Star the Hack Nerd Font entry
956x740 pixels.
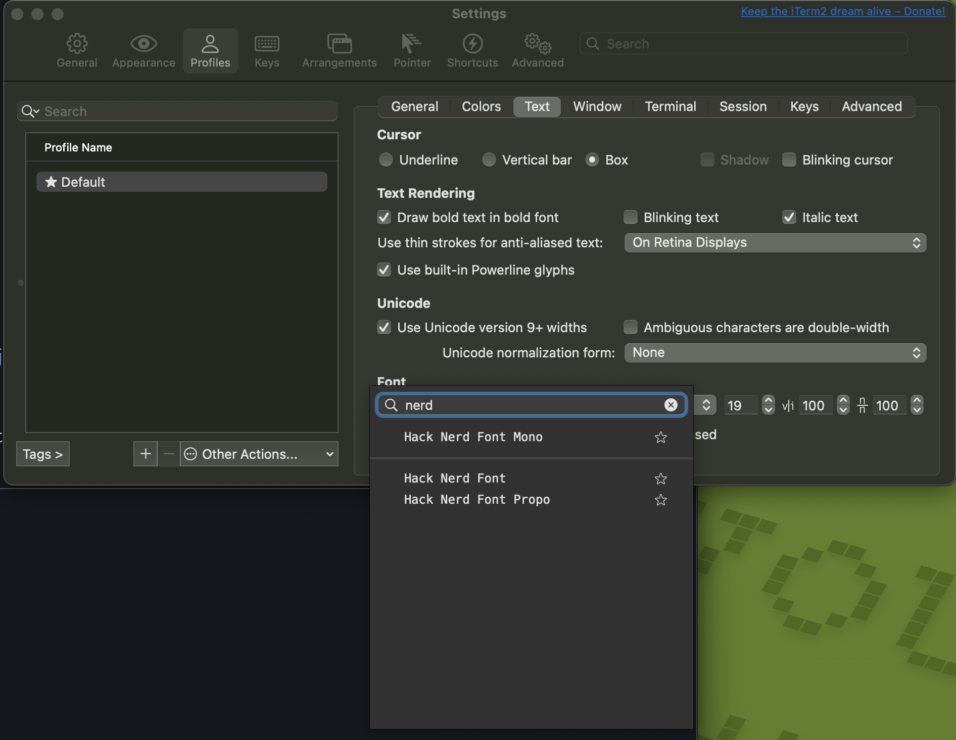(x=661, y=479)
